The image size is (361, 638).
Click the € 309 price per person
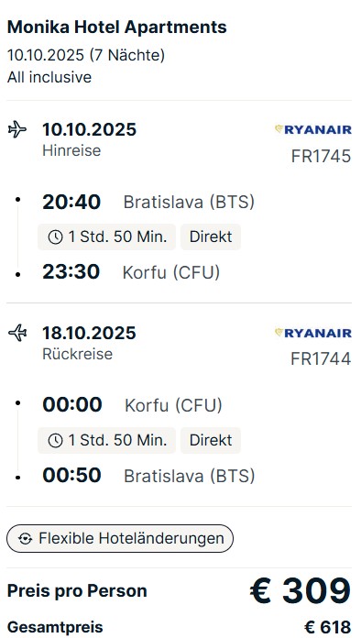point(300,590)
